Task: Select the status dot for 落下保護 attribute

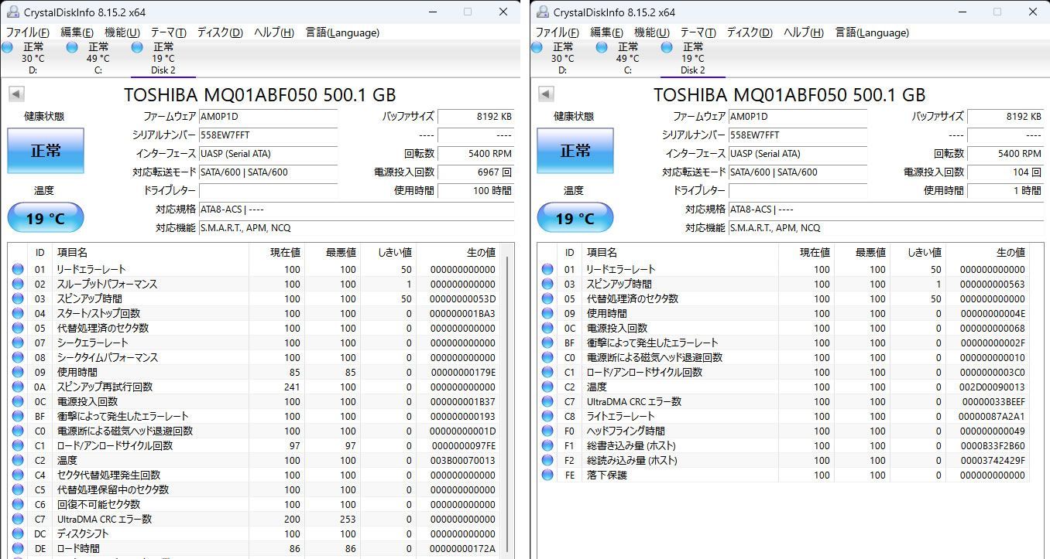Action: point(547,475)
